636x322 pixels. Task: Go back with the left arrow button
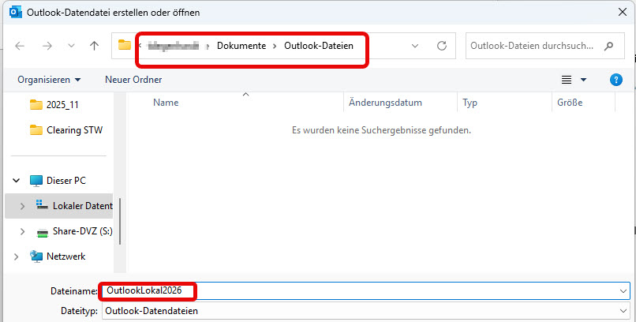[x=20, y=46]
